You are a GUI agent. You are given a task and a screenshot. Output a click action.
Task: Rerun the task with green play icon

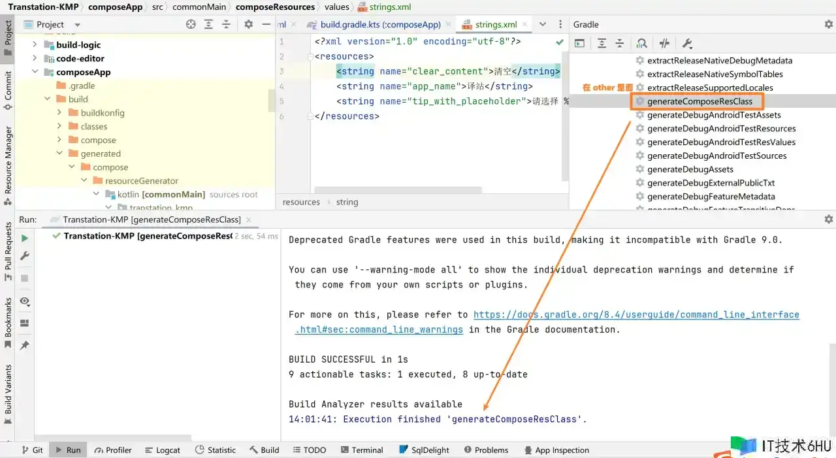point(25,238)
